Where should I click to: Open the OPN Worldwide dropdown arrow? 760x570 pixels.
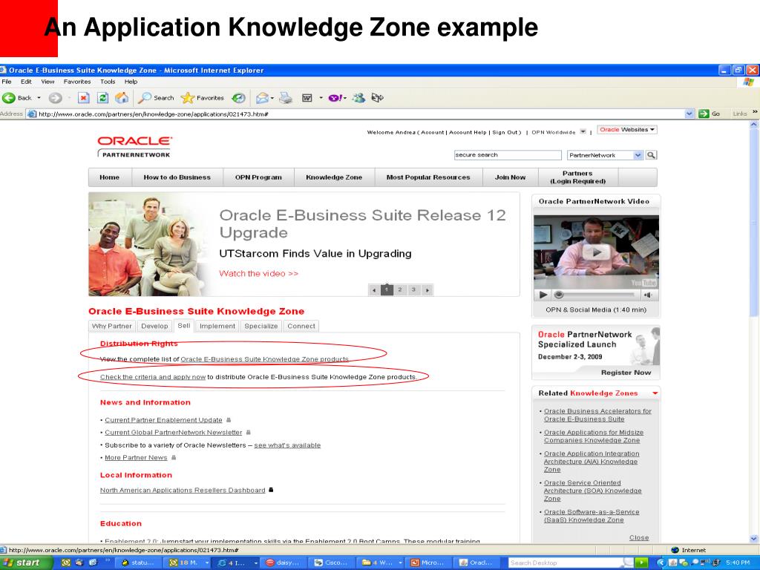tap(583, 131)
